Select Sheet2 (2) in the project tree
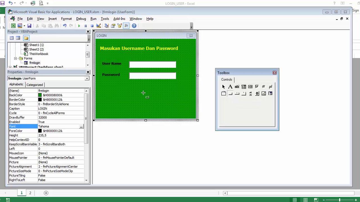This screenshot has height=202, width=360. [36, 49]
